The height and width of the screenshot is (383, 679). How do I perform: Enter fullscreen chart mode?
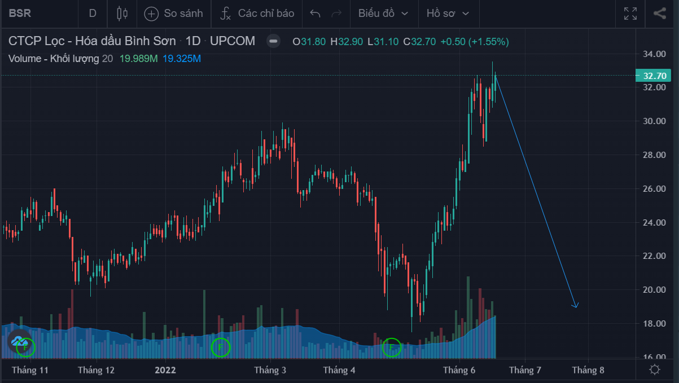click(x=630, y=14)
